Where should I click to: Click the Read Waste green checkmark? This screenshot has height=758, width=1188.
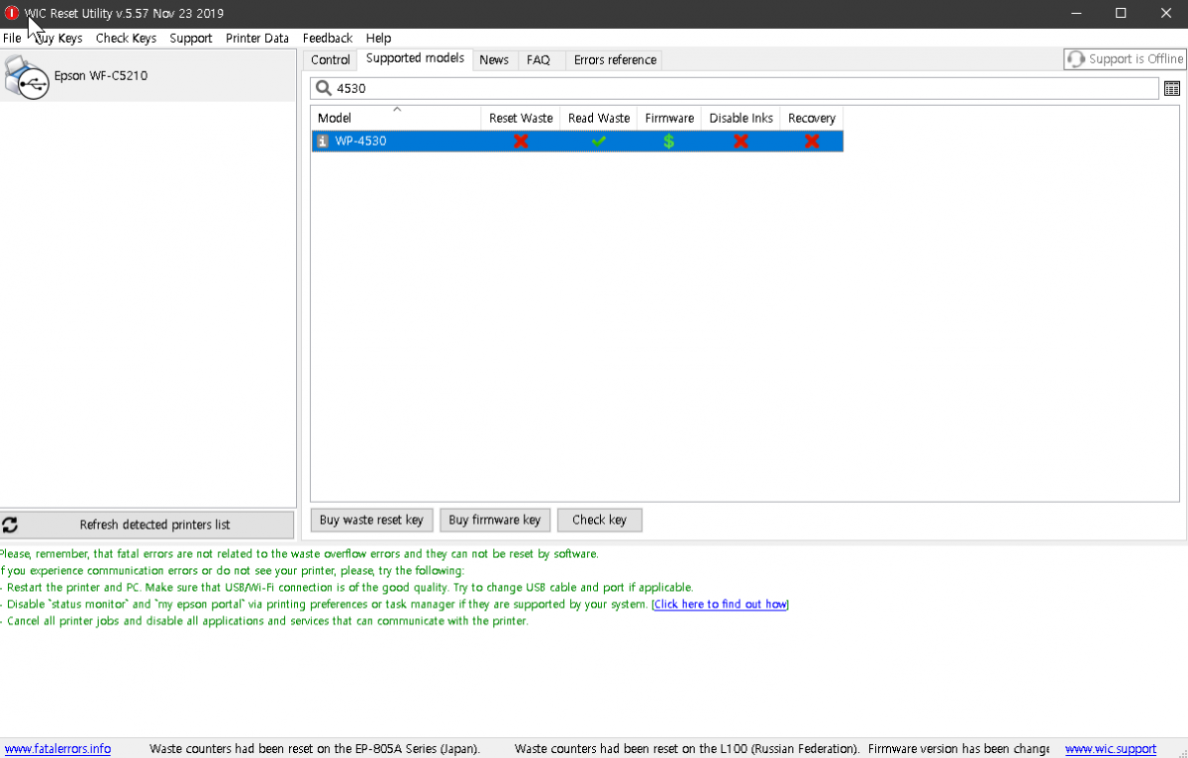(x=599, y=142)
